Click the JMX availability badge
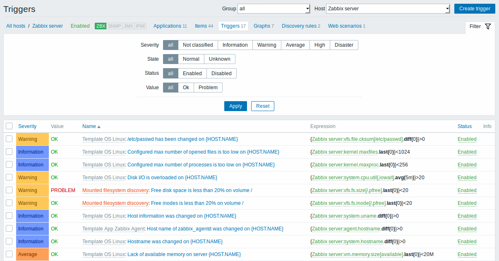The height and width of the screenshot is (261, 499). [x=128, y=26]
